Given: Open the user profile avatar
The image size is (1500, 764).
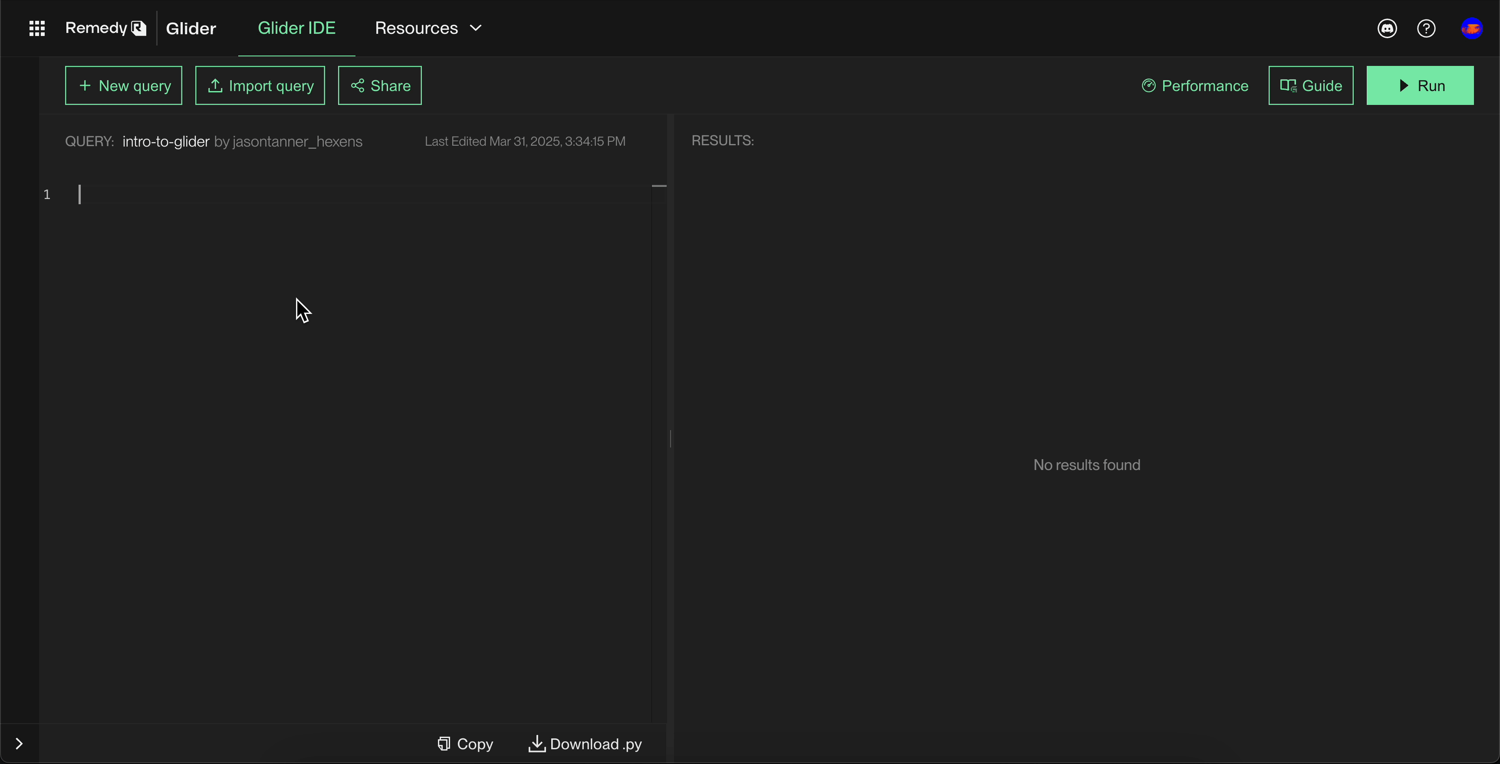Looking at the screenshot, I should [x=1472, y=28].
